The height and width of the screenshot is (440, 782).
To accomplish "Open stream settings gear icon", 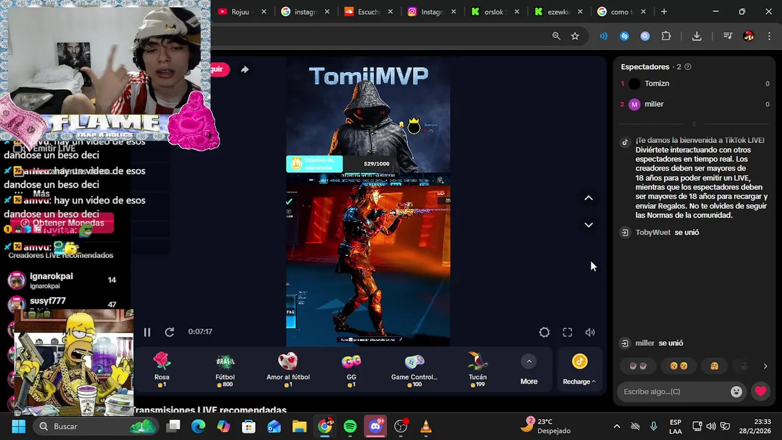I will pyautogui.click(x=544, y=332).
